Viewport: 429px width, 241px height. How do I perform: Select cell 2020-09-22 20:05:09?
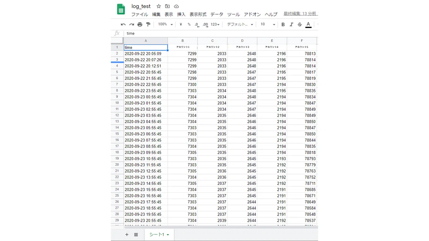click(x=146, y=54)
